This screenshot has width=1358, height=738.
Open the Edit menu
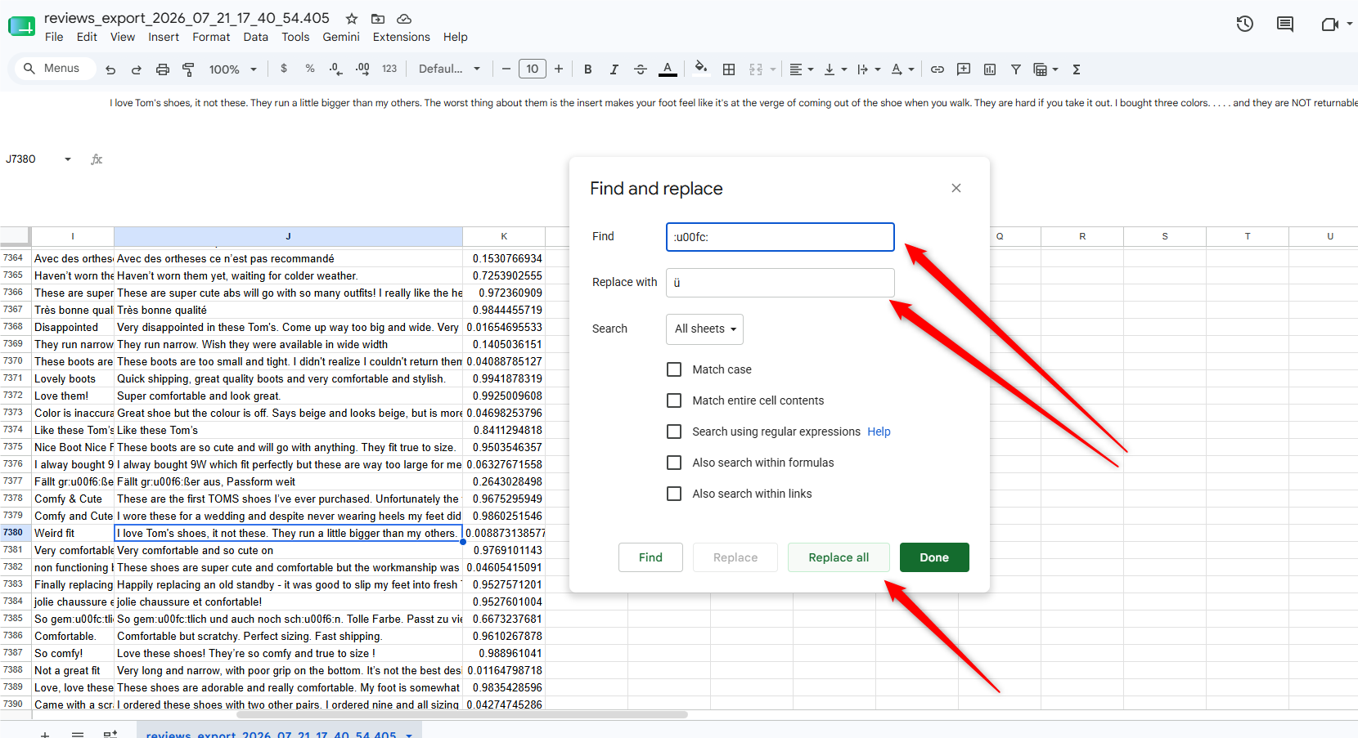point(87,37)
